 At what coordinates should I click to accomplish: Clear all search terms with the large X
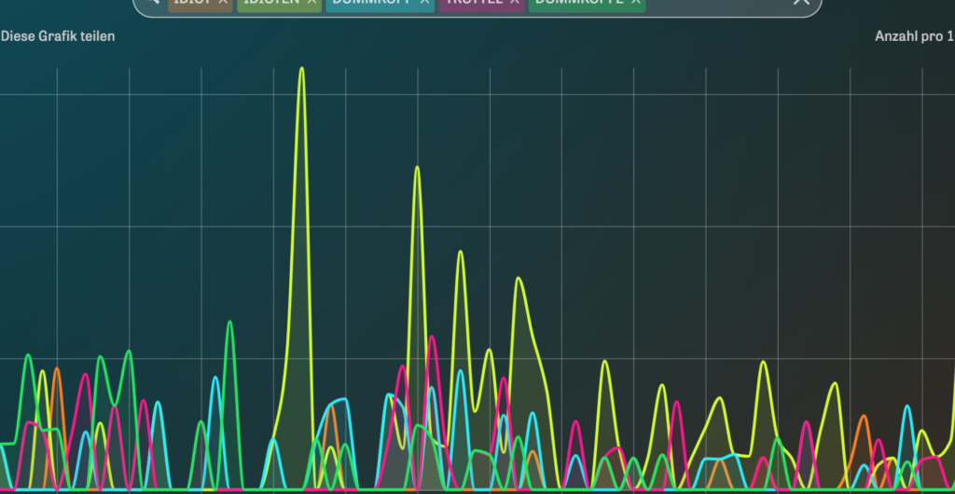[x=800, y=3]
